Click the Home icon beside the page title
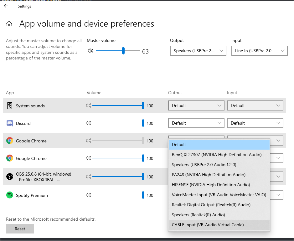The width and height of the screenshot is (294, 241). [9, 24]
